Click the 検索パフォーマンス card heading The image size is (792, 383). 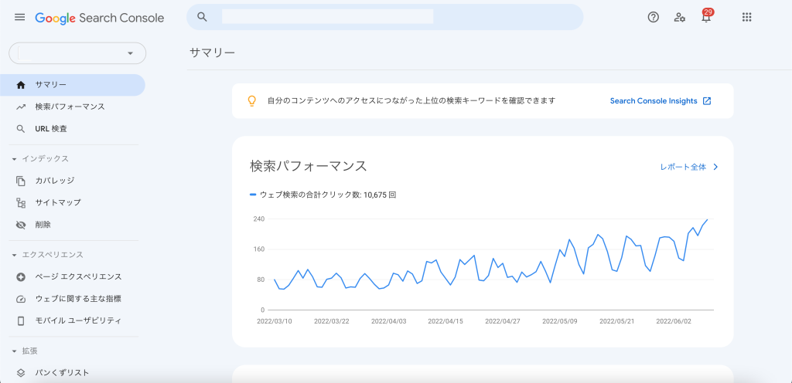[x=308, y=166]
